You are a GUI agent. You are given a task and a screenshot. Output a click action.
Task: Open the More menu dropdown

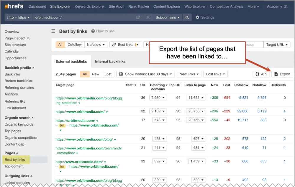point(253,6)
